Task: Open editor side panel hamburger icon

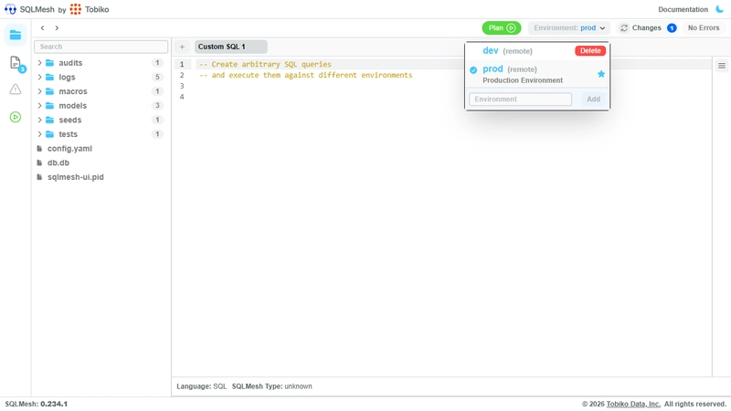Action: 722,66
